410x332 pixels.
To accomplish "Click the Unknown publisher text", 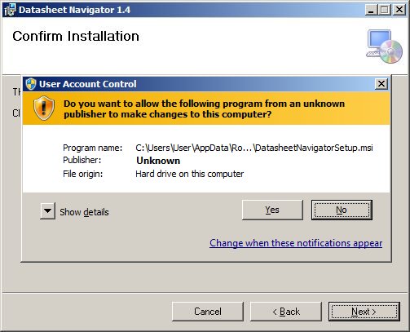I will pyautogui.click(x=158, y=161).
